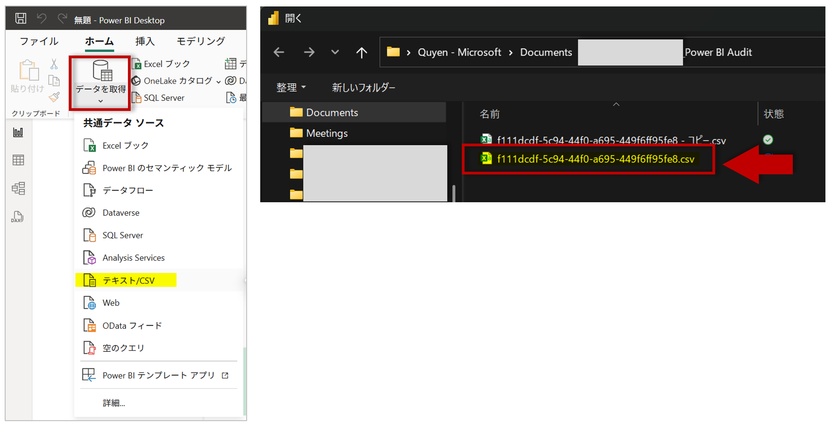
Task: Sort by 名前 column header
Action: coord(490,114)
